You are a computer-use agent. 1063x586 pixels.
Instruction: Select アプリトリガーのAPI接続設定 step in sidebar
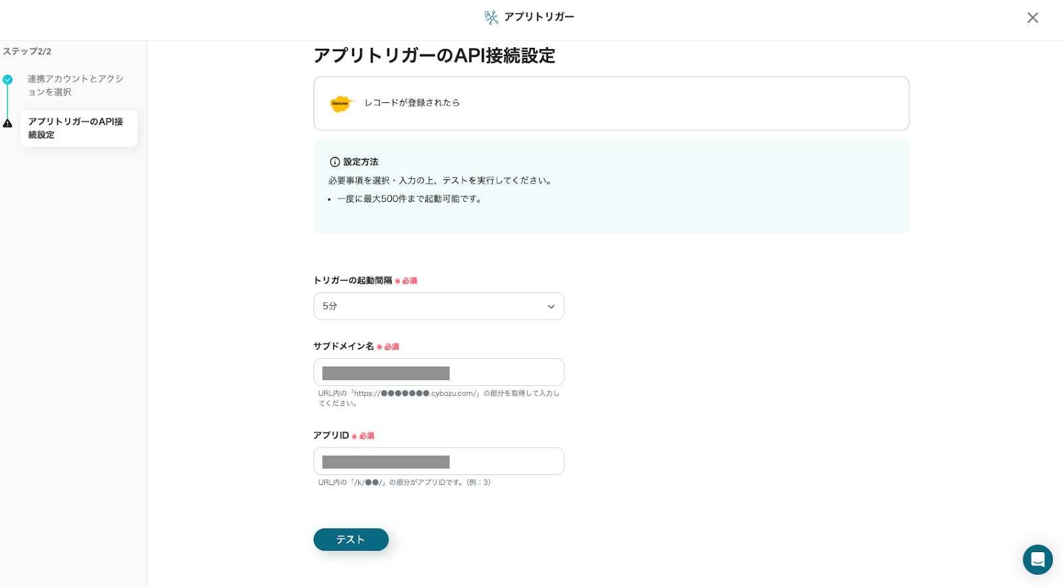pyautogui.click(x=78, y=128)
